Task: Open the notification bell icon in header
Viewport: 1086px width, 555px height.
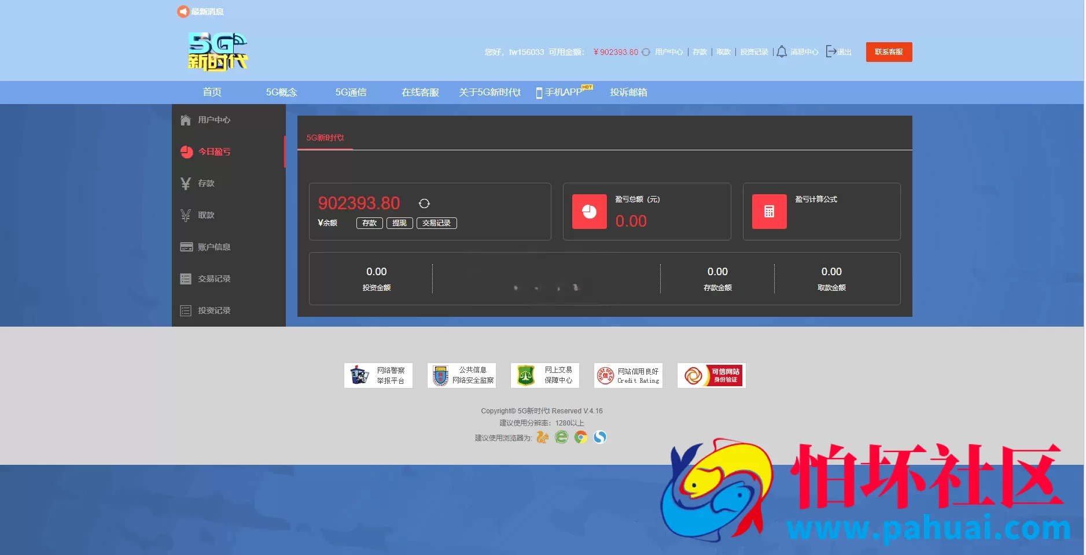Action: coord(782,51)
